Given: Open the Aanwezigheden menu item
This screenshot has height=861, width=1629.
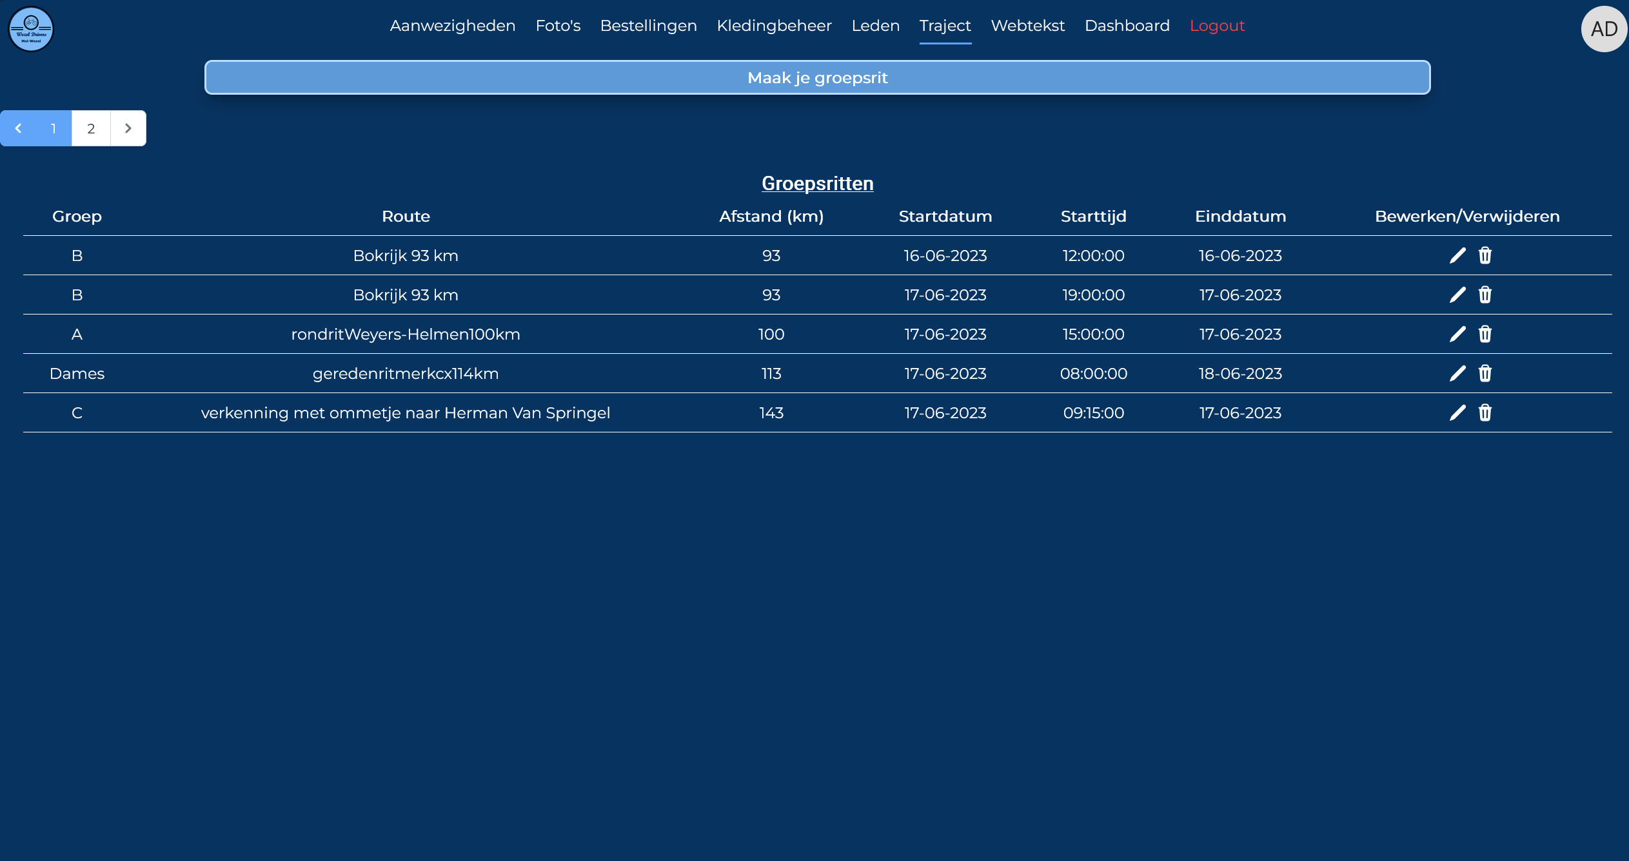Looking at the screenshot, I should point(452,26).
